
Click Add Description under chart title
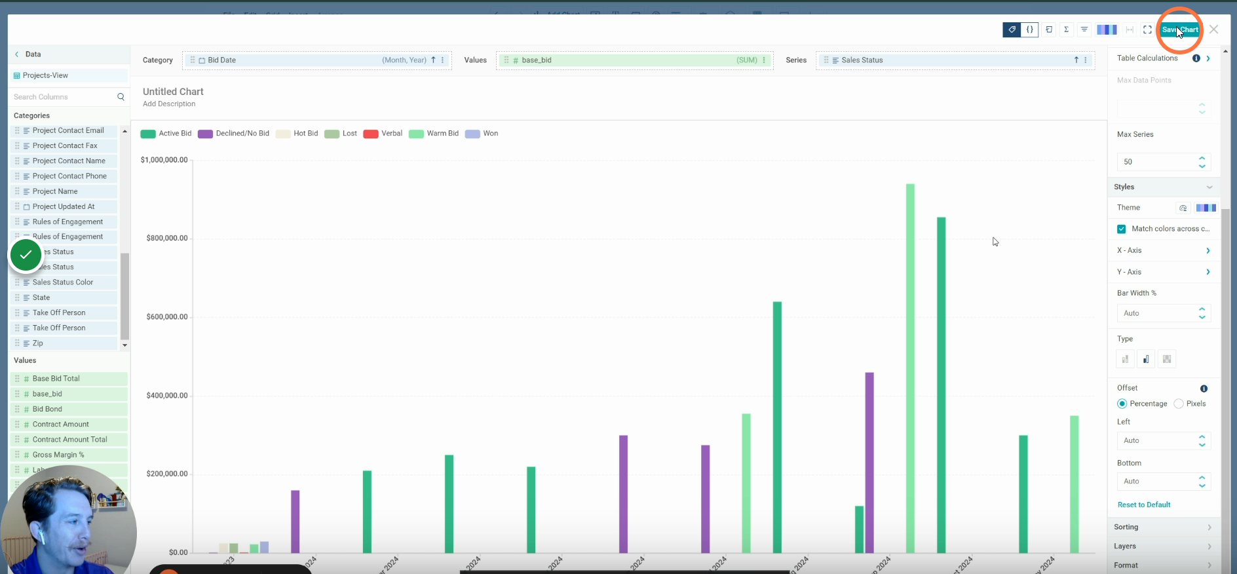(169, 104)
